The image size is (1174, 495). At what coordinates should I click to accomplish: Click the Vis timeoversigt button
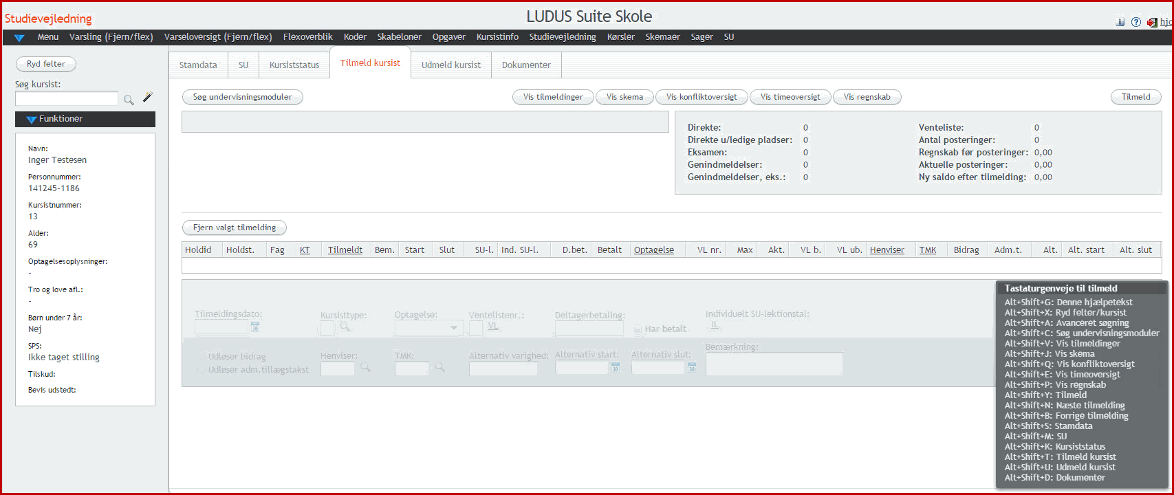coord(790,97)
